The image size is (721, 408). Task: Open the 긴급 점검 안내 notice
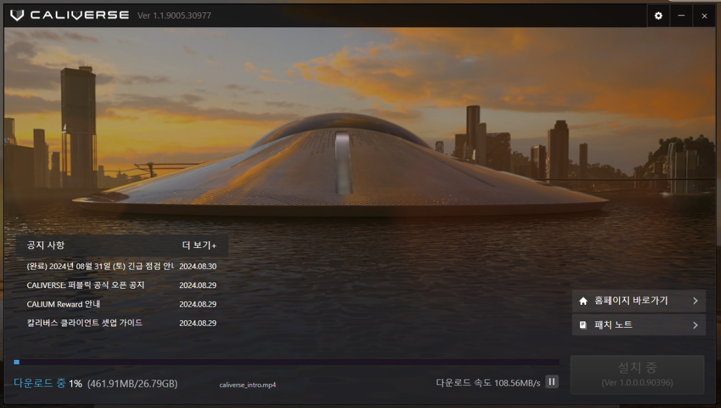(x=100, y=266)
